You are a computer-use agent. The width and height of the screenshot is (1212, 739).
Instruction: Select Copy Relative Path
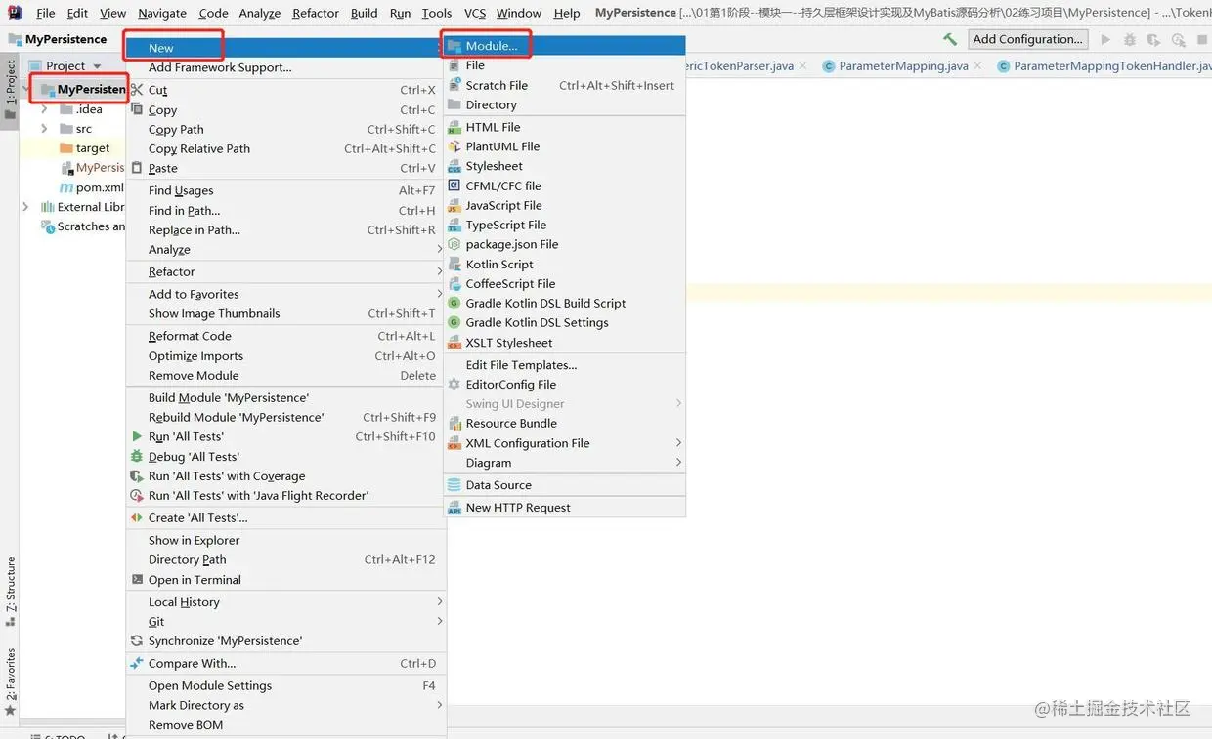[285, 148]
